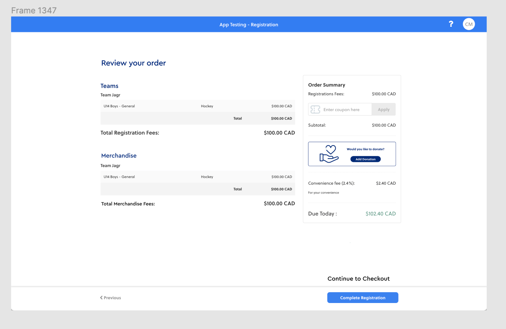This screenshot has width=506, height=329.
Task: Click Team Jagr under Teams
Action: pos(111,95)
